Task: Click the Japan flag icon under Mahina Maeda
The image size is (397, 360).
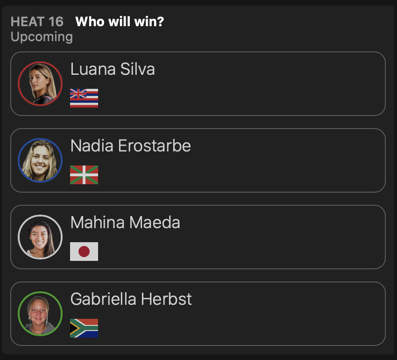Action: tap(84, 252)
